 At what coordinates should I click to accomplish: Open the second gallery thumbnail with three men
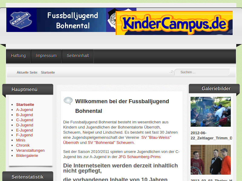[x=211, y=160]
